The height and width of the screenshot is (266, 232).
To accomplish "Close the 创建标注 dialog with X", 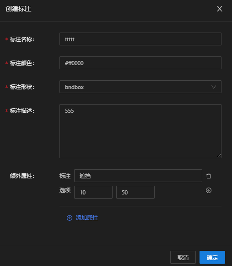I will [x=220, y=9].
